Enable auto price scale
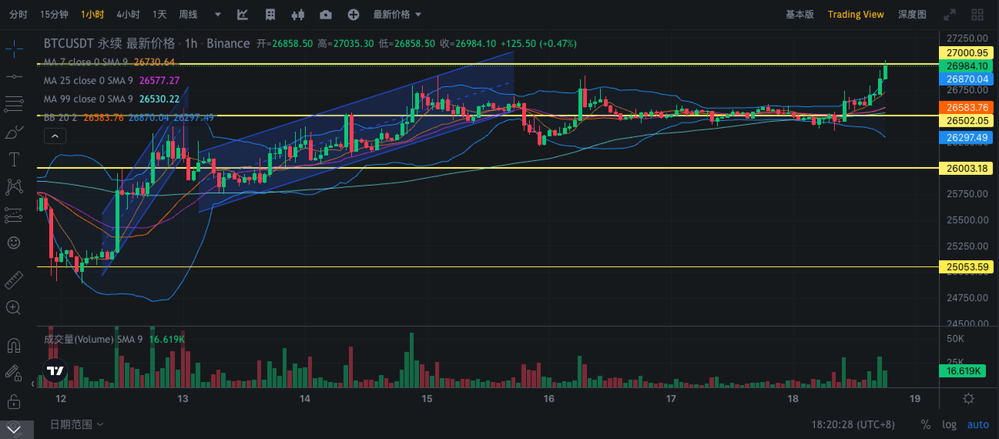The image size is (999, 439). [x=978, y=424]
